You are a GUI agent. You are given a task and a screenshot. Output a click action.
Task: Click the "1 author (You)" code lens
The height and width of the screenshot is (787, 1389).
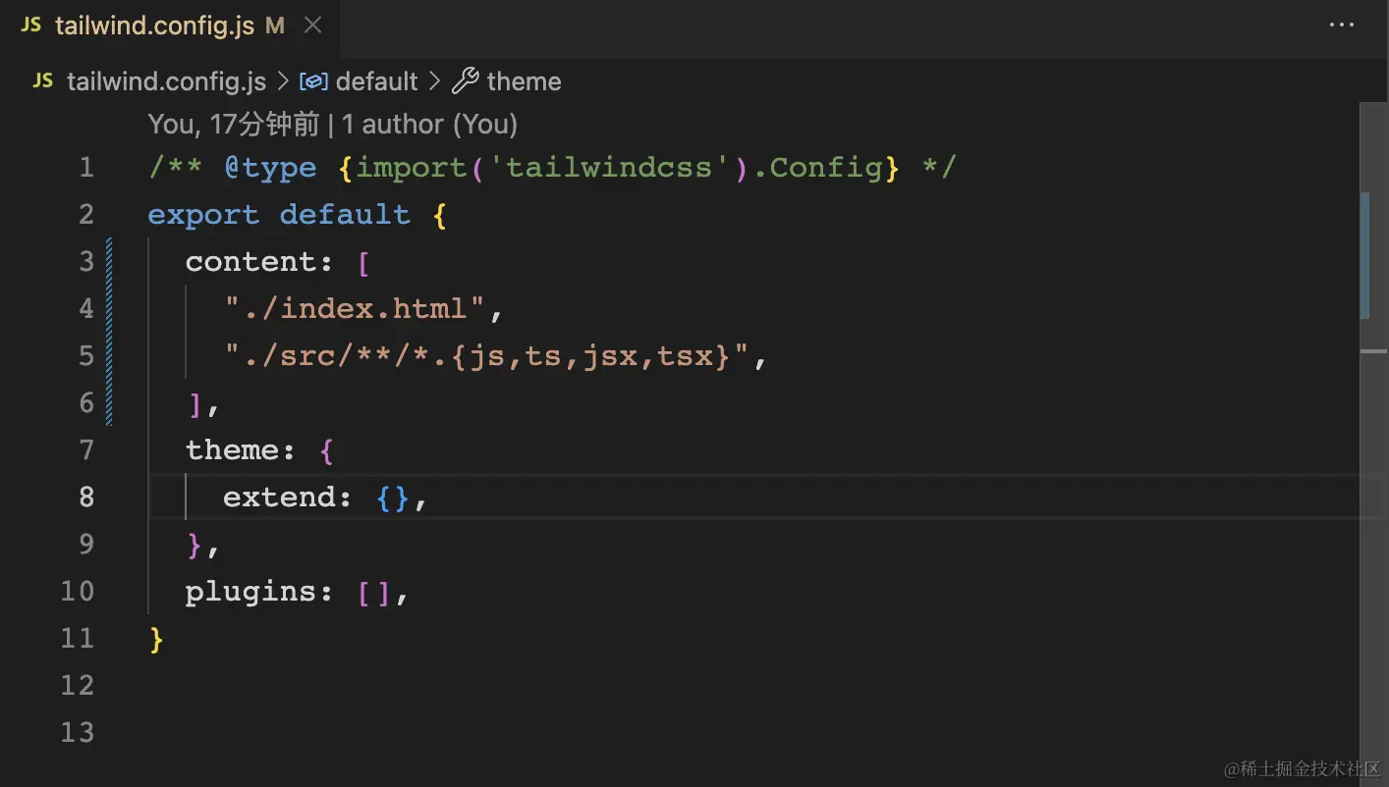click(x=429, y=125)
